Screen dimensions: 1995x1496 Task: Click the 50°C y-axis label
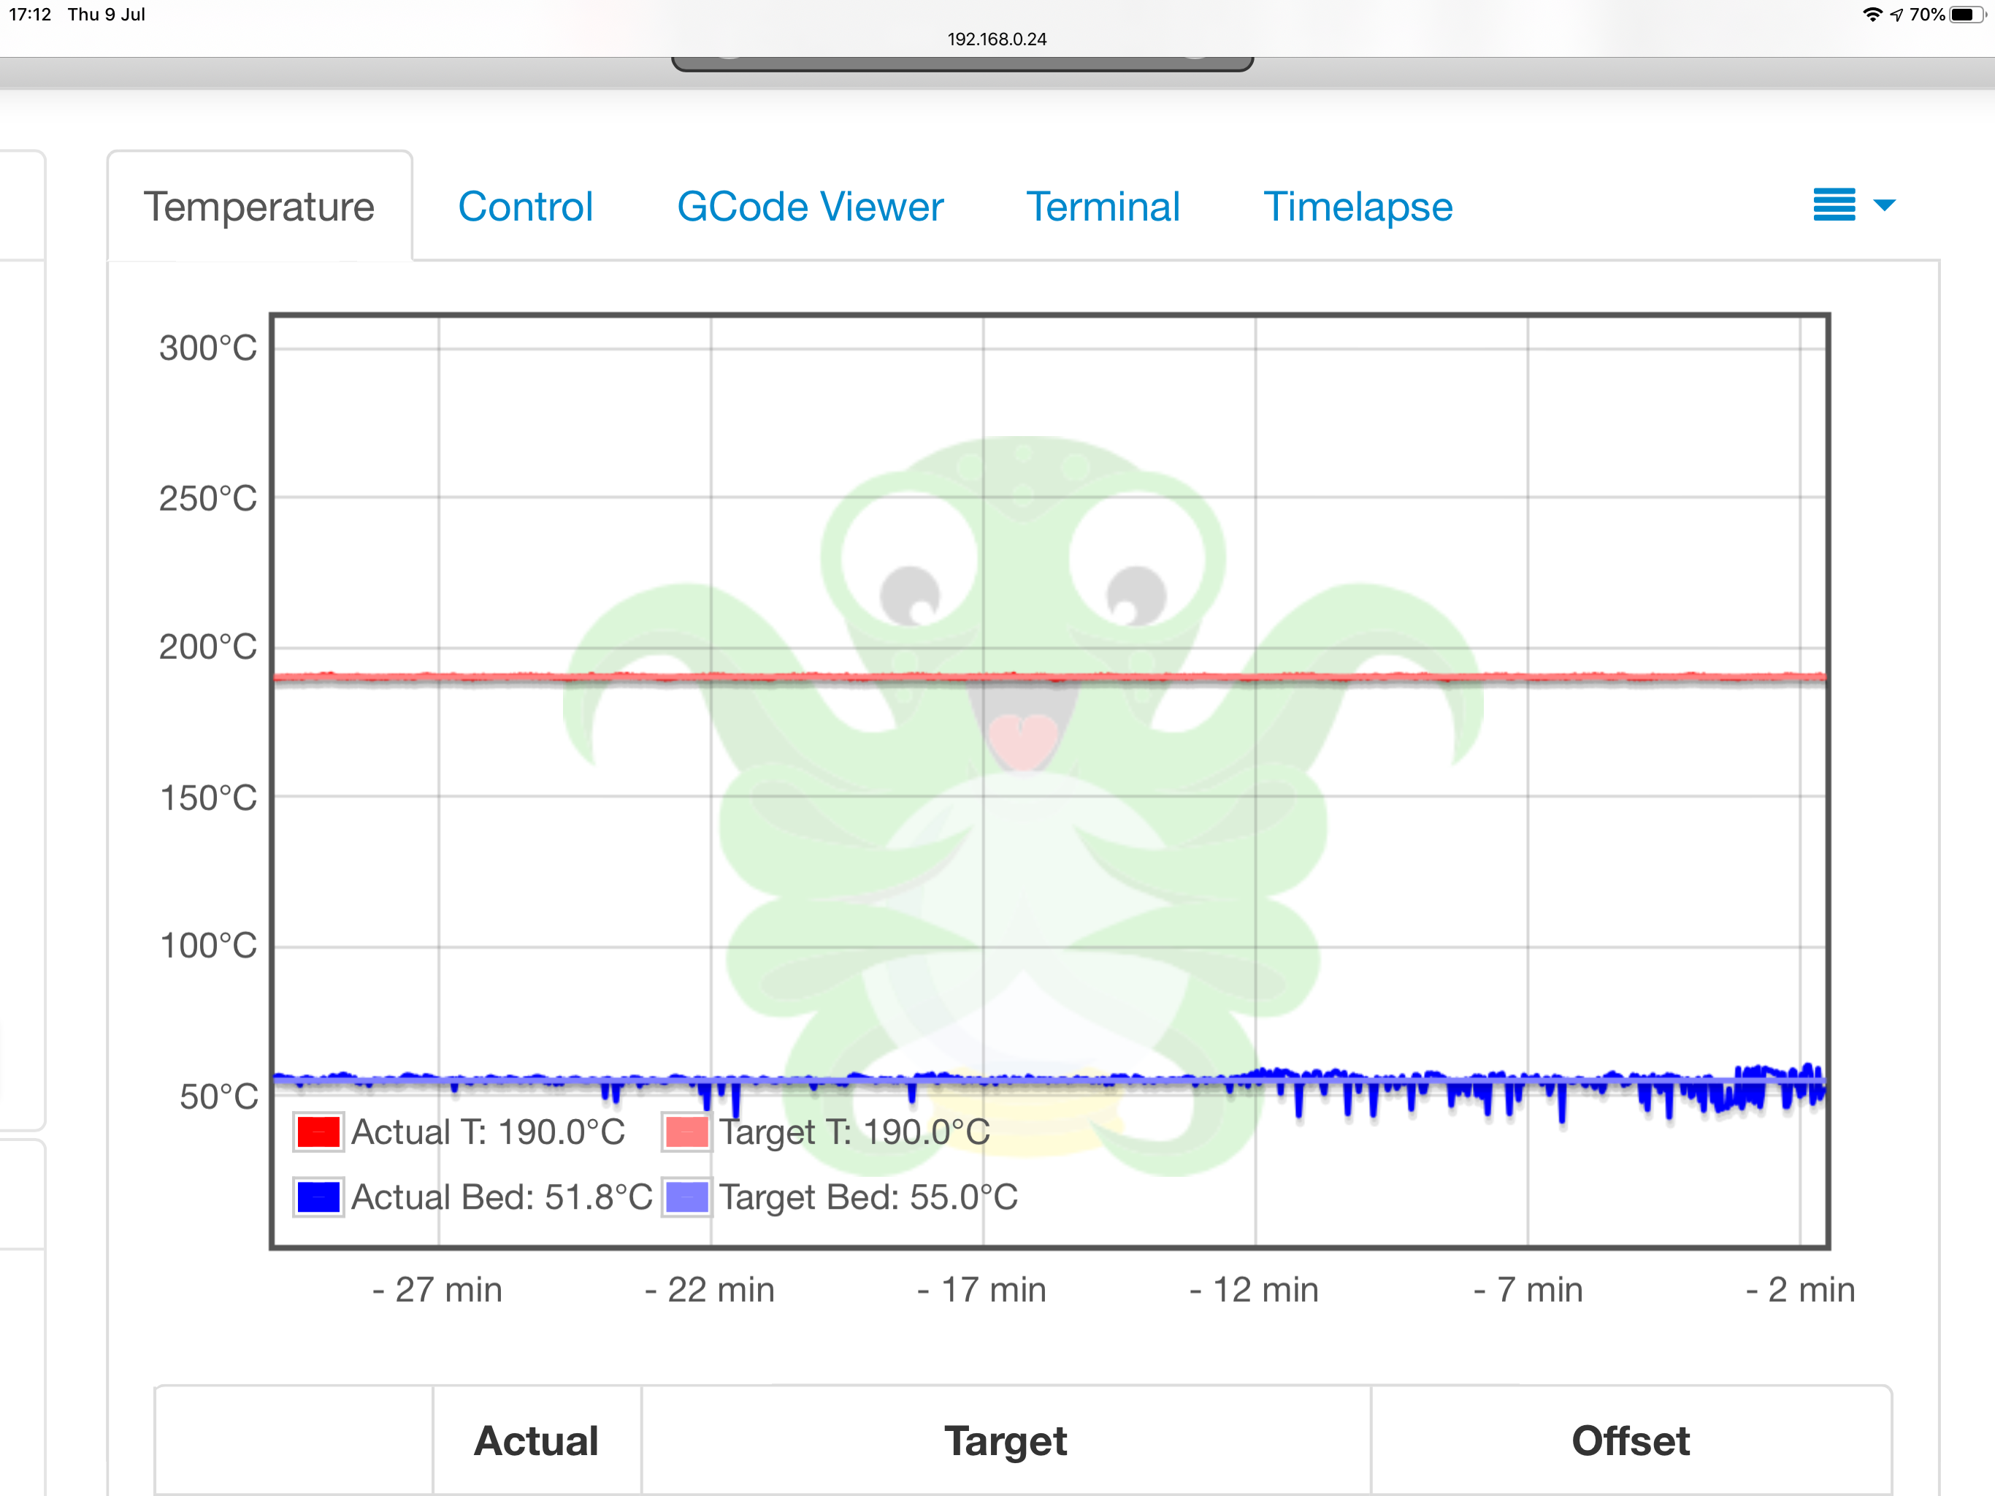pyautogui.click(x=218, y=1096)
